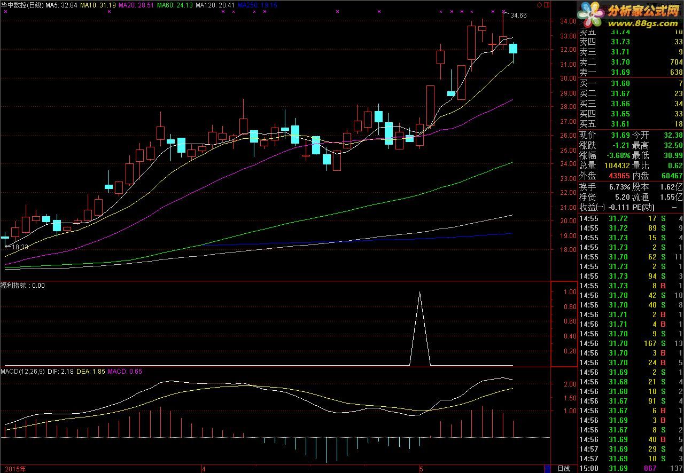Click the square icon beside the diamond icon

coord(546,5)
